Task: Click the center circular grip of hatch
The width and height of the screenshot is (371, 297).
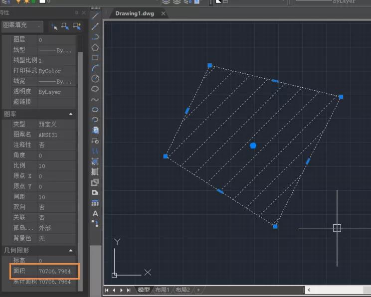Action: click(x=253, y=146)
